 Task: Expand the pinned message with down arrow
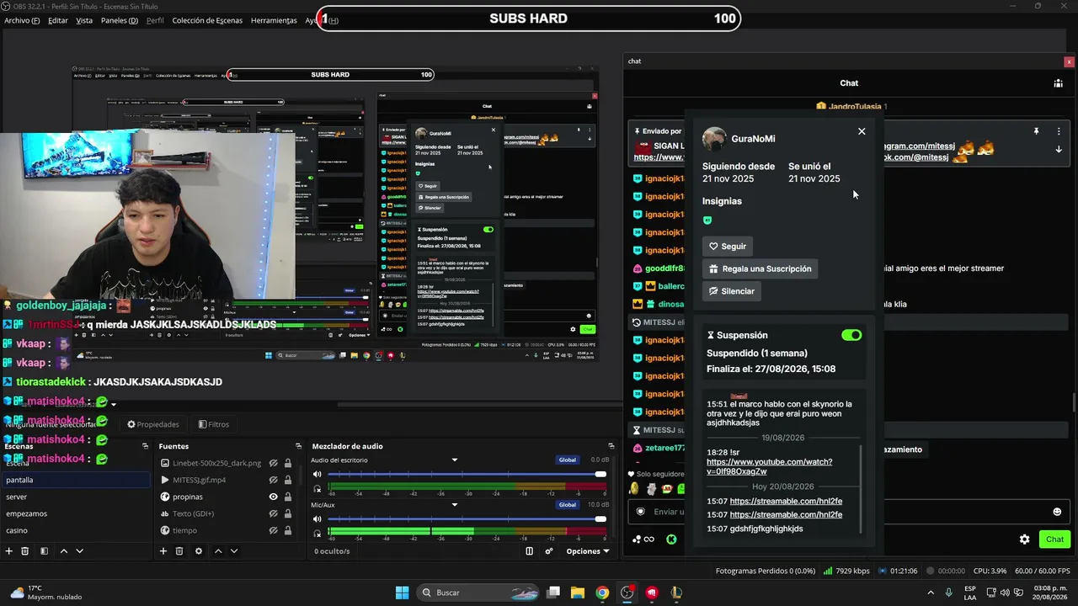[x=1059, y=149]
